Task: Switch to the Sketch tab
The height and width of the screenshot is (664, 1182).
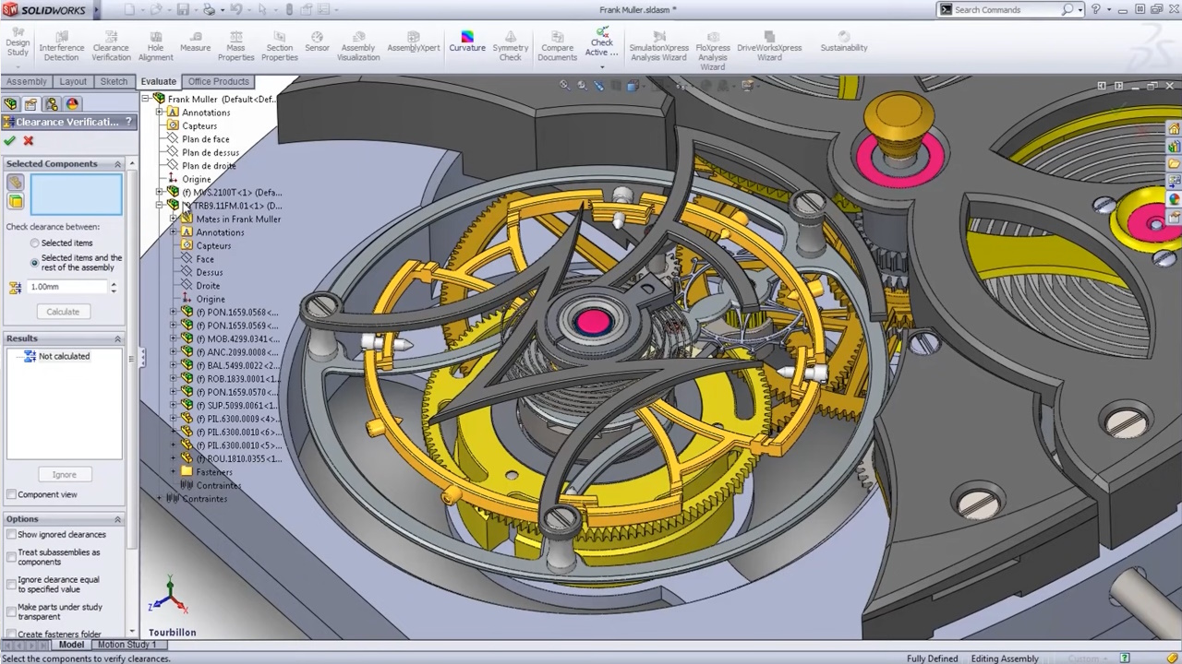Action: [x=114, y=81]
